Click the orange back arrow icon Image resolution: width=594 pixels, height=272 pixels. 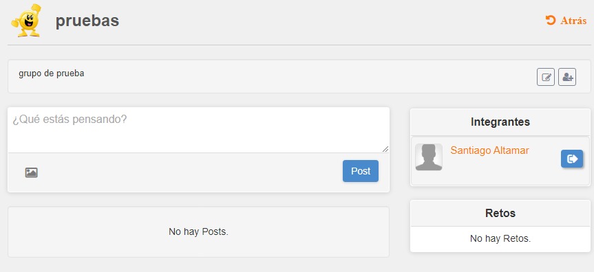(551, 20)
